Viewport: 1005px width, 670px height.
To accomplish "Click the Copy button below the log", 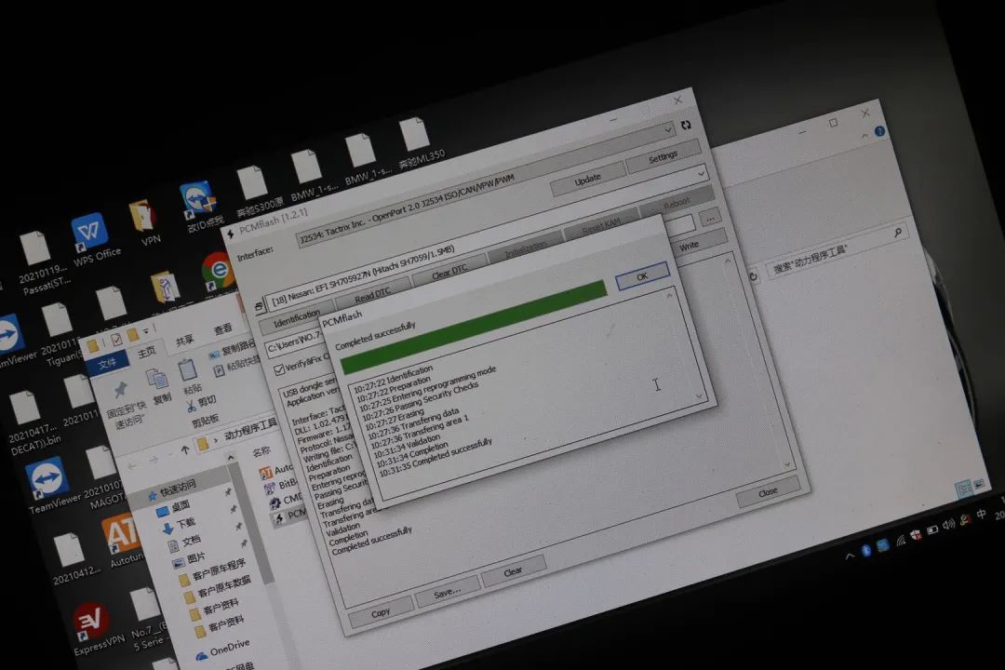I will coord(381,613).
